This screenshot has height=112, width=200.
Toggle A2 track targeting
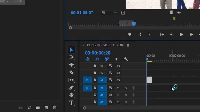[x=102, y=95]
